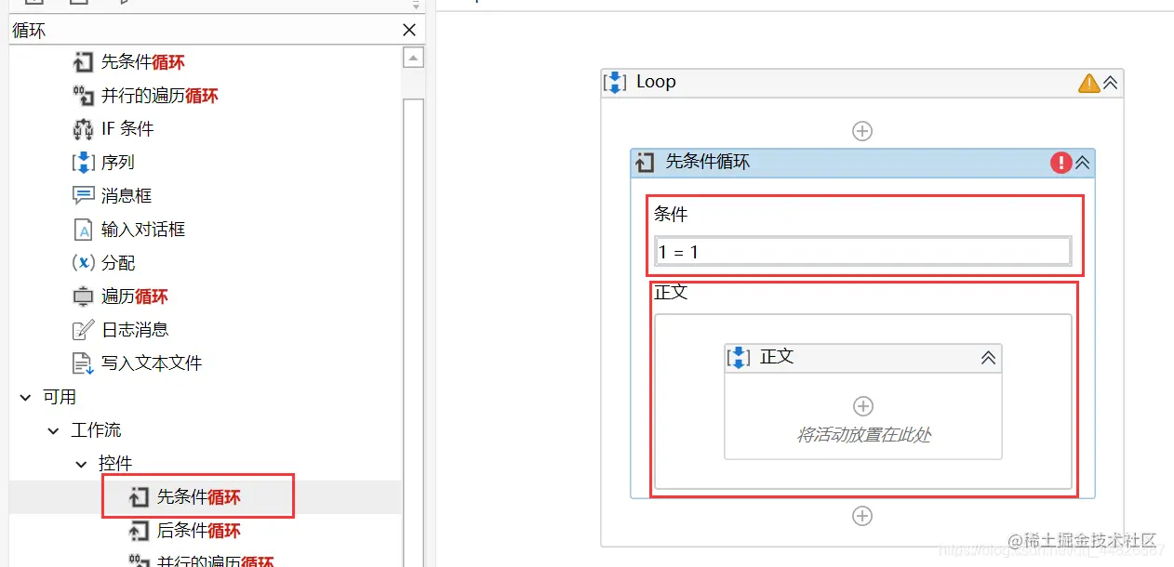Image resolution: width=1174 pixels, height=567 pixels.
Task: Collapse the 工作流 tree node
Action: pyautogui.click(x=53, y=430)
